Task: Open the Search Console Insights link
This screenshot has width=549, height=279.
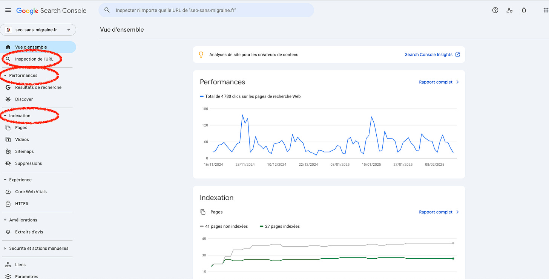Action: 432,55
